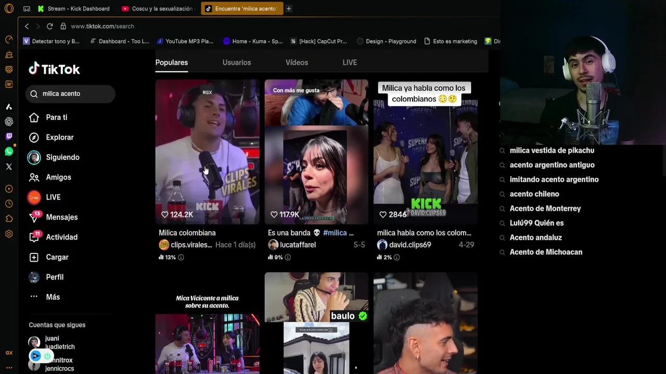Open the lucataffarel username link
This screenshot has height=374, width=666.
(x=298, y=245)
